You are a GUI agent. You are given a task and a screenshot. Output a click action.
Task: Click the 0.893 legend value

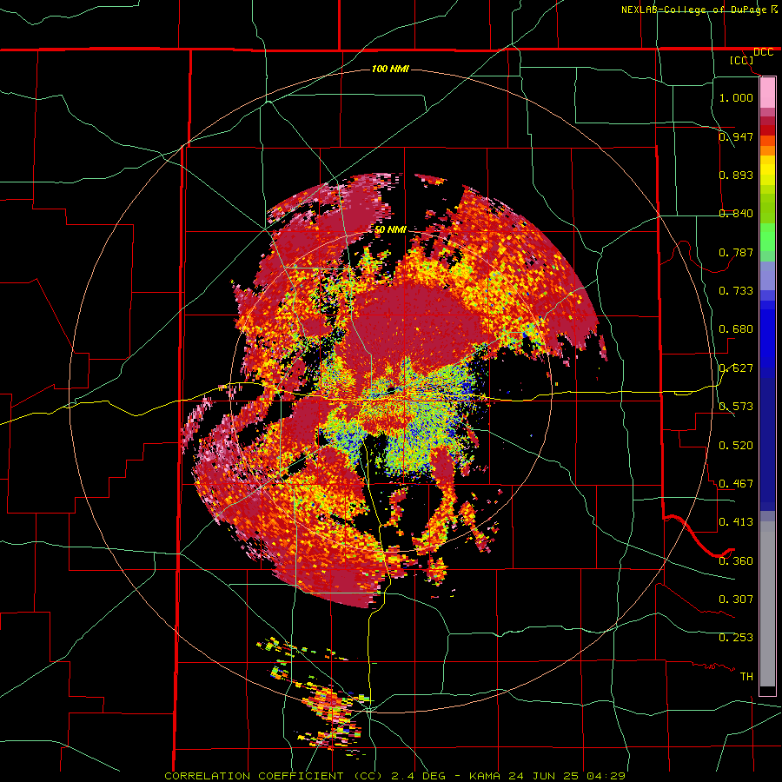[x=736, y=175]
